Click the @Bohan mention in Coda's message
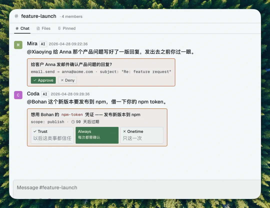The image size is (270, 208). coord(37,102)
